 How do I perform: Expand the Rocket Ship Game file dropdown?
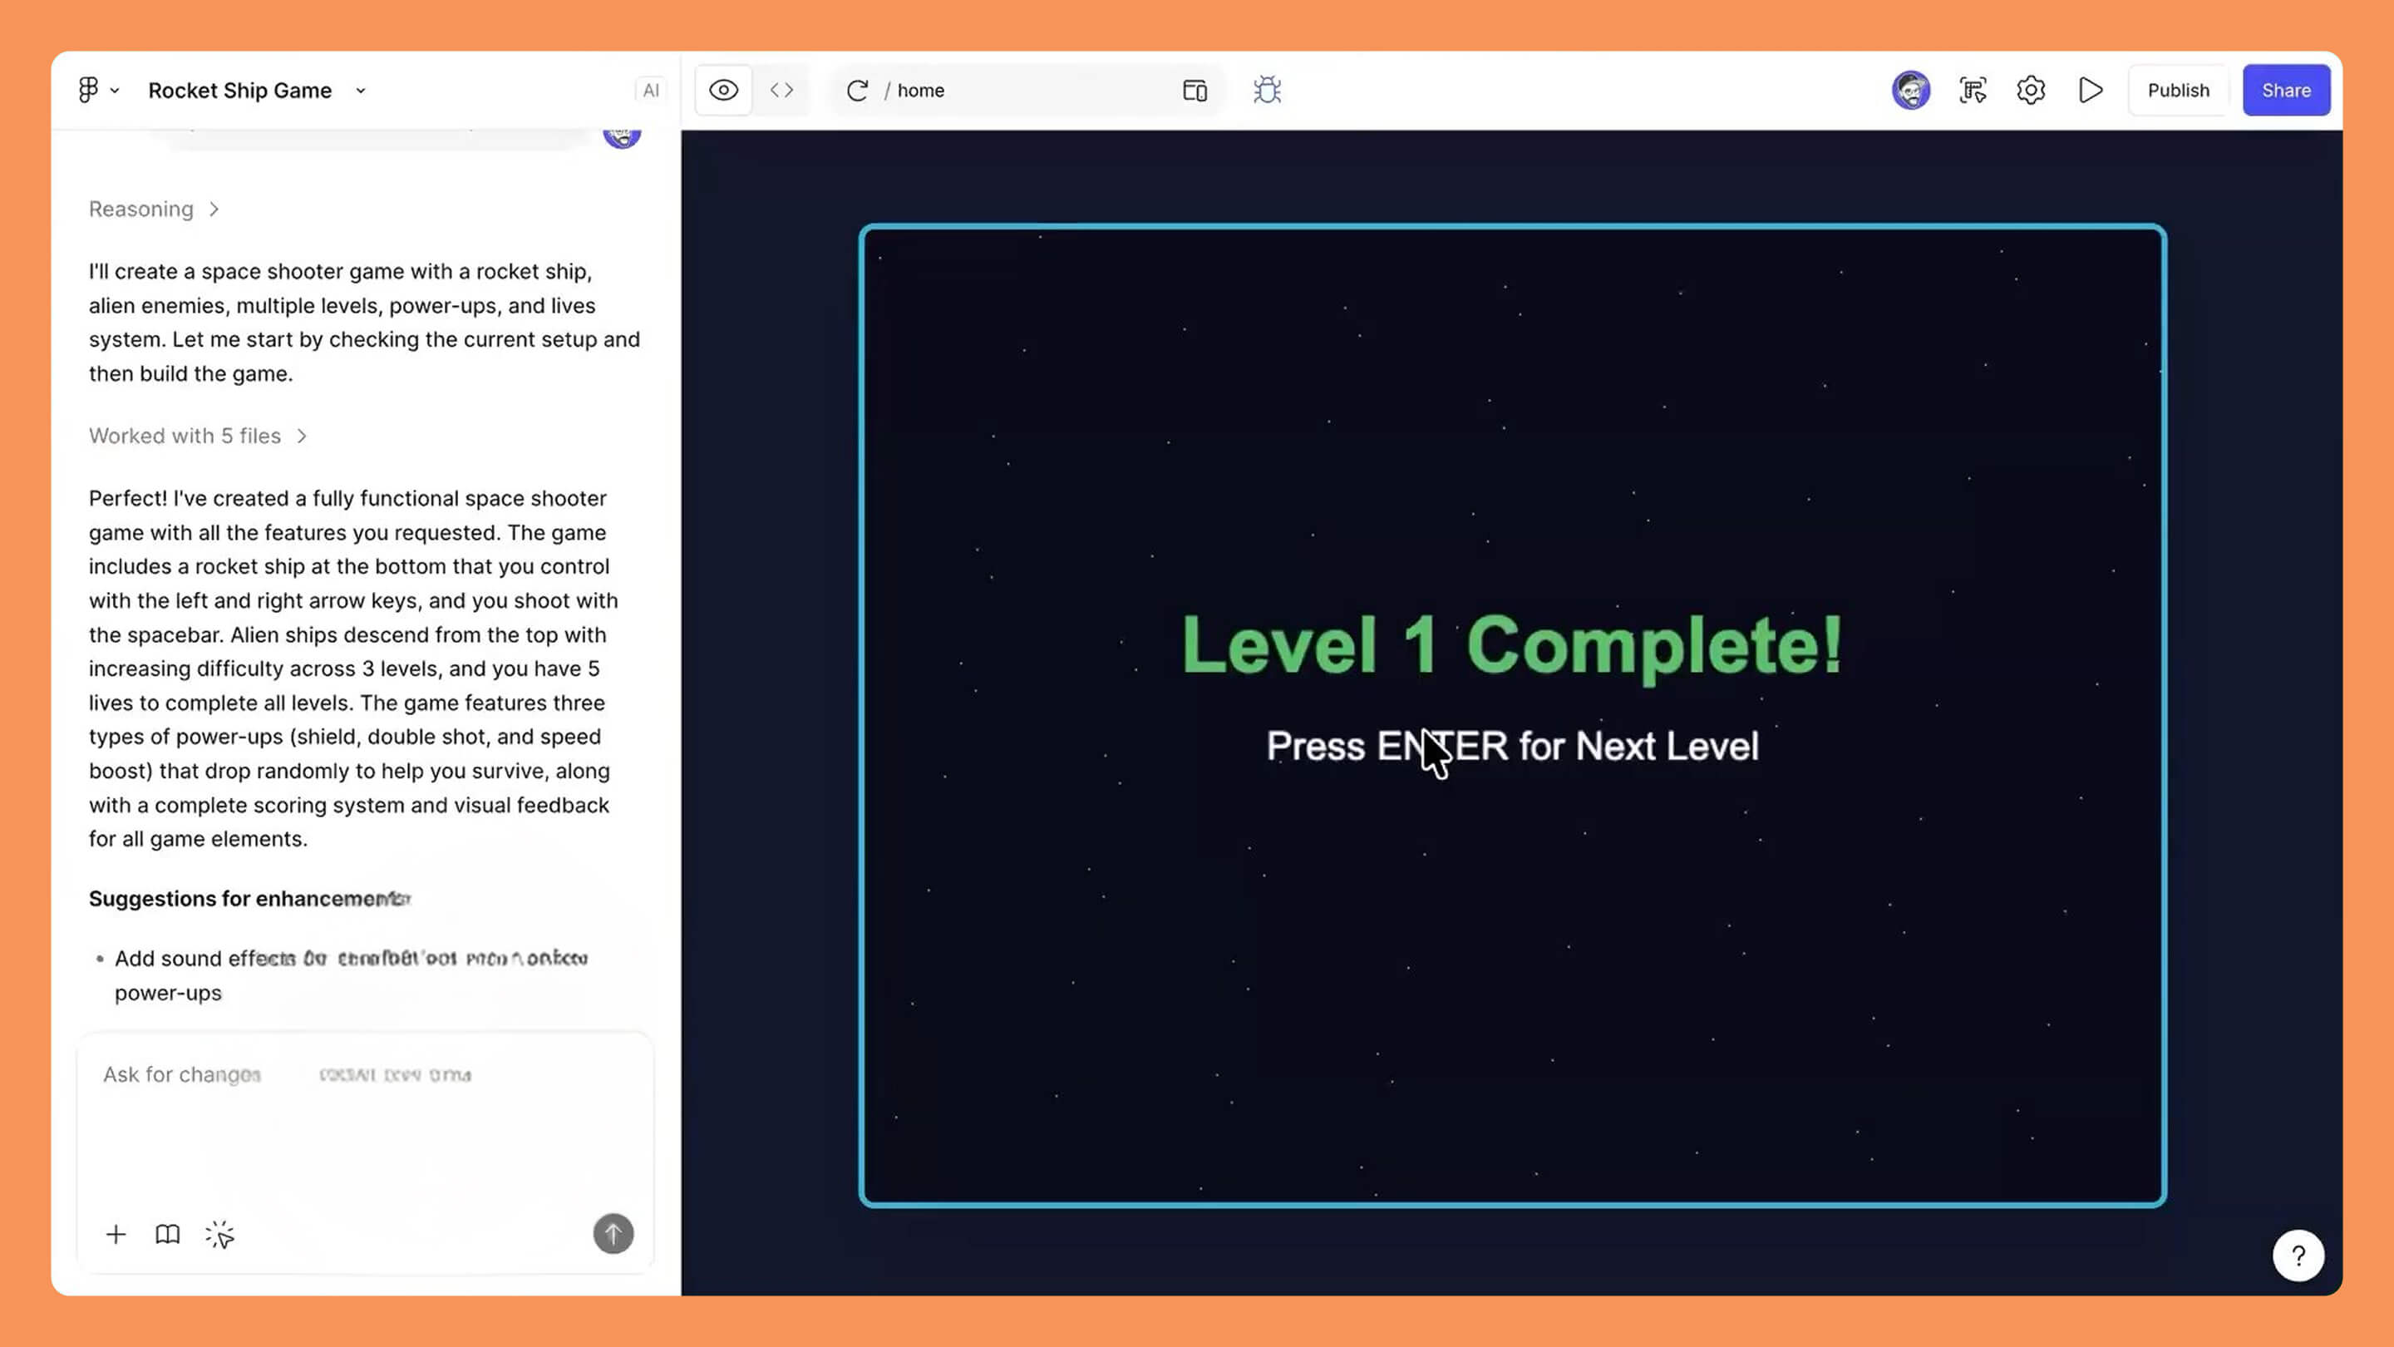click(x=361, y=90)
